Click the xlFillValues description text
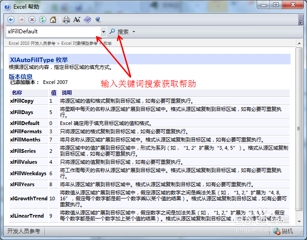Image resolution: width=307 pixels, height=240 pixels. [x=122, y=162]
